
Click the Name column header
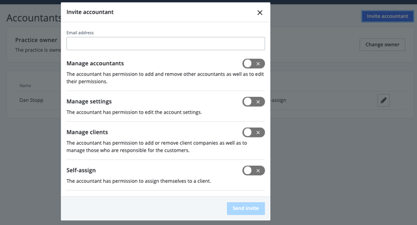pos(25,85)
